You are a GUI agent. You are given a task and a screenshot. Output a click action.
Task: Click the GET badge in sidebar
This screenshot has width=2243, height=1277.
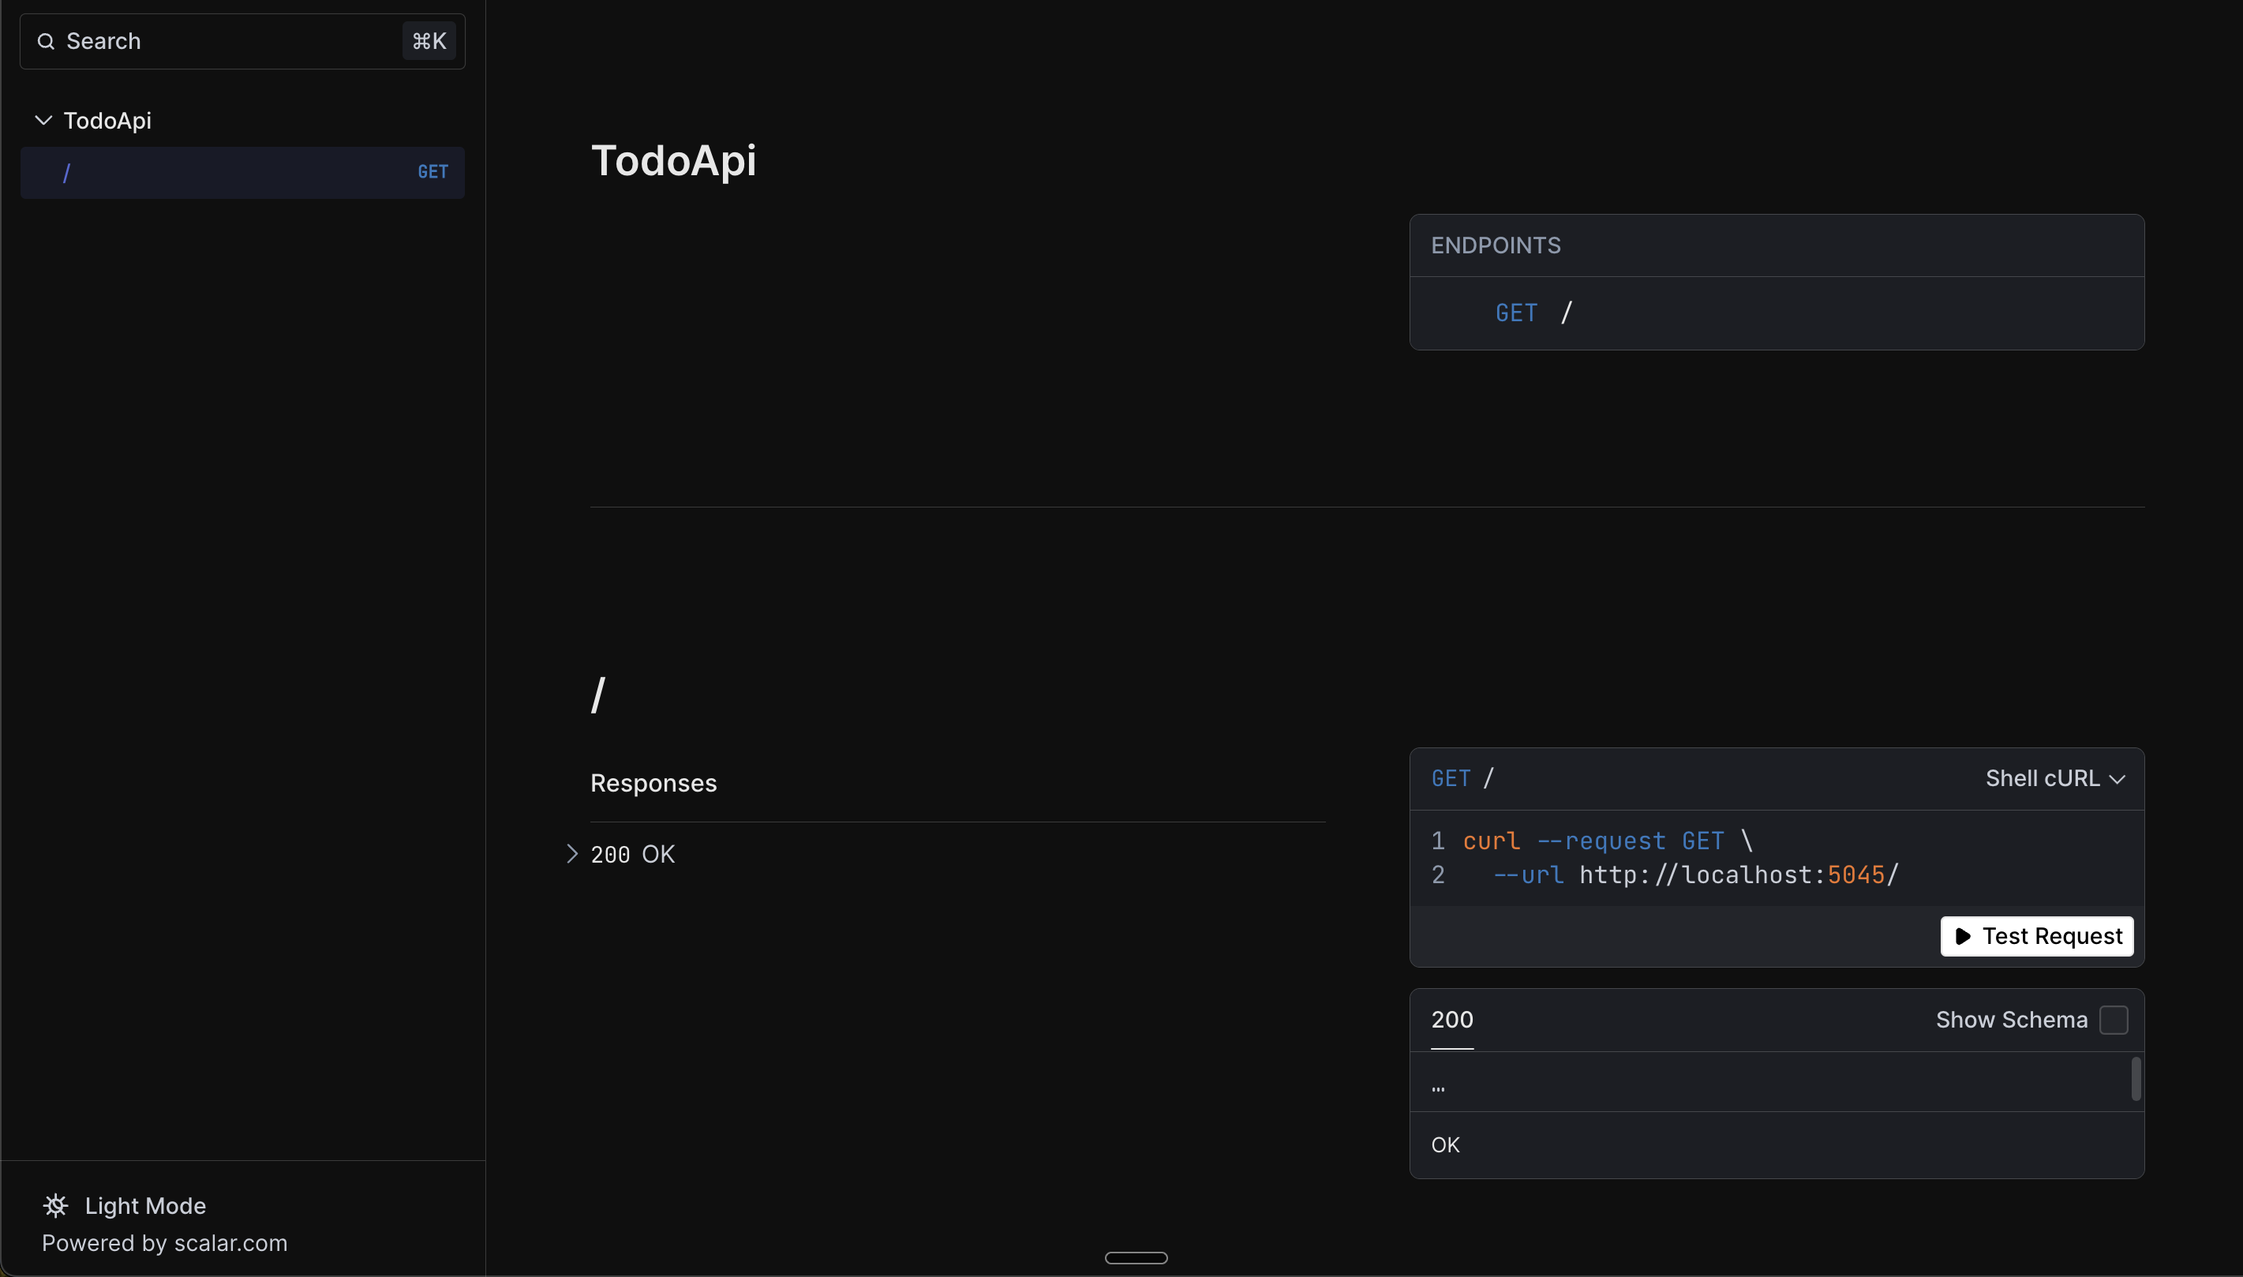pyautogui.click(x=432, y=173)
